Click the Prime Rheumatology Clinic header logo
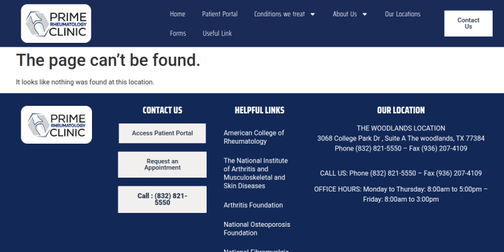The width and height of the screenshot is (504, 252). pos(56,23)
